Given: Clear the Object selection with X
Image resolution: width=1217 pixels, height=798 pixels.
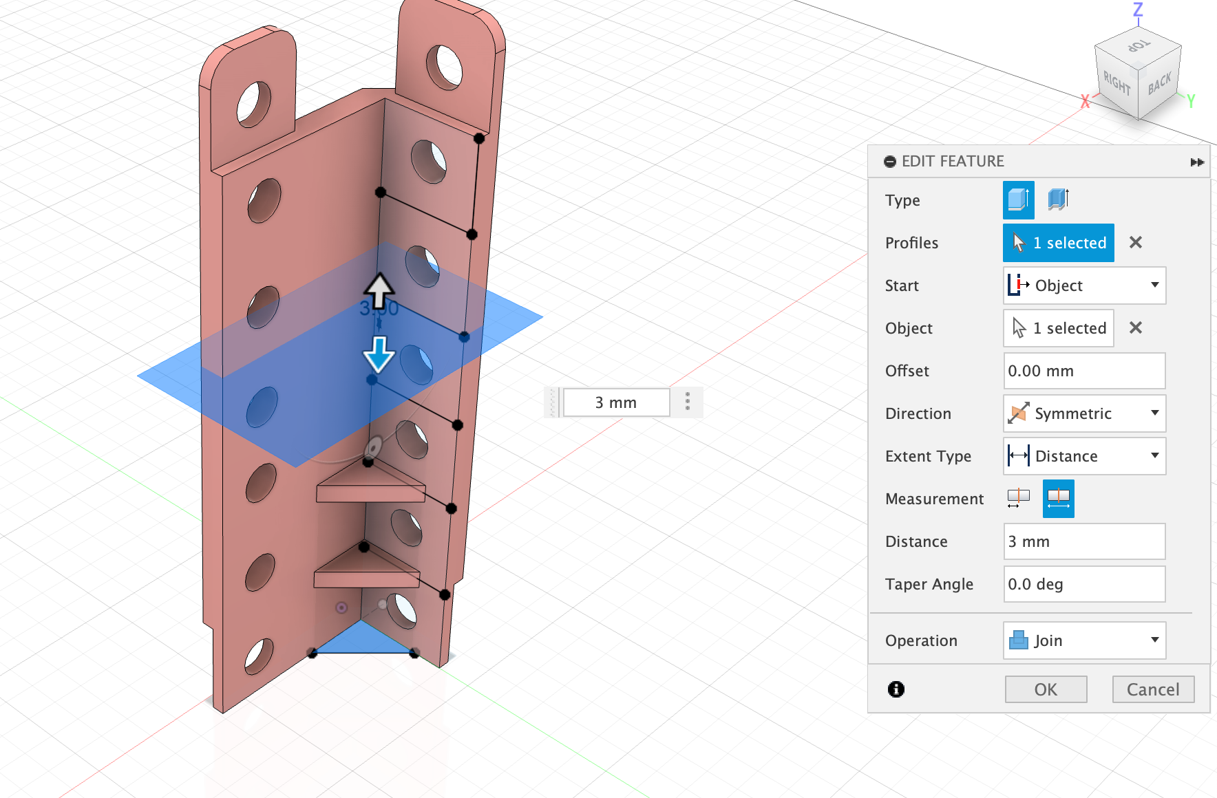Looking at the screenshot, I should (1136, 327).
